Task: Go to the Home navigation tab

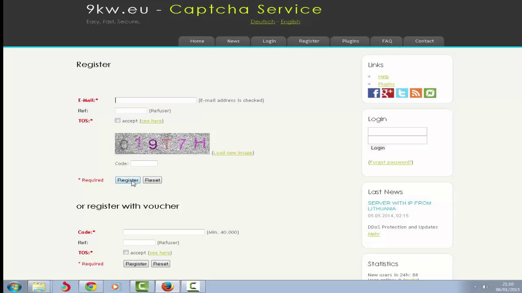Action: [197, 41]
